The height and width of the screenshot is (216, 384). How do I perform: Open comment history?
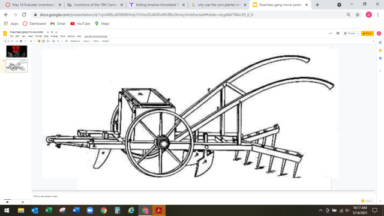(338, 34)
